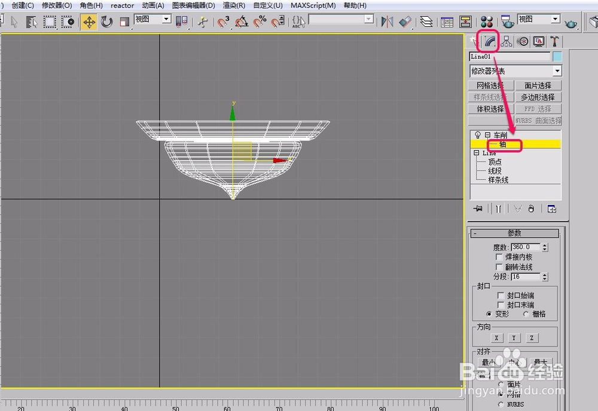Click the Select and Manipulate icon
The image size is (598, 411).
[203, 22]
